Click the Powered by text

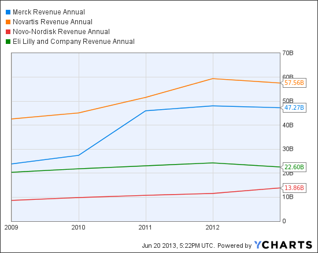(x=234, y=245)
